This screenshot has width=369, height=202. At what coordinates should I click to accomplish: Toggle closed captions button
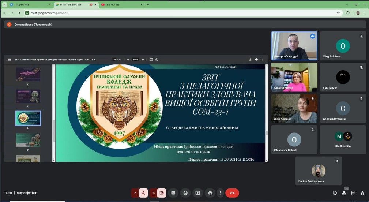(x=173, y=193)
